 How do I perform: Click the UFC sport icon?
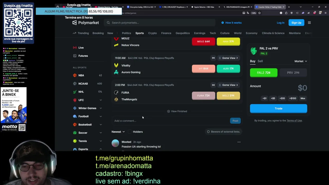click(75, 100)
